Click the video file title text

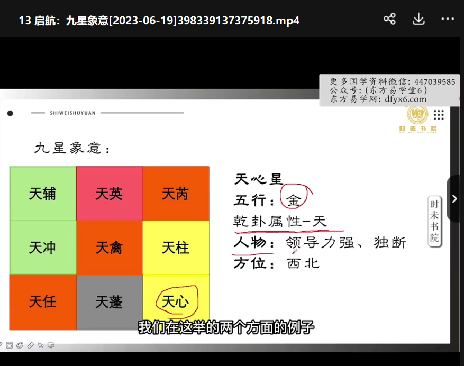159,21
